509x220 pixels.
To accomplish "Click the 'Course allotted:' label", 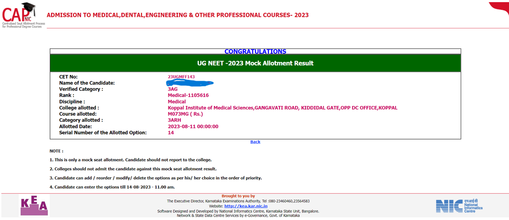I will coord(78,114).
